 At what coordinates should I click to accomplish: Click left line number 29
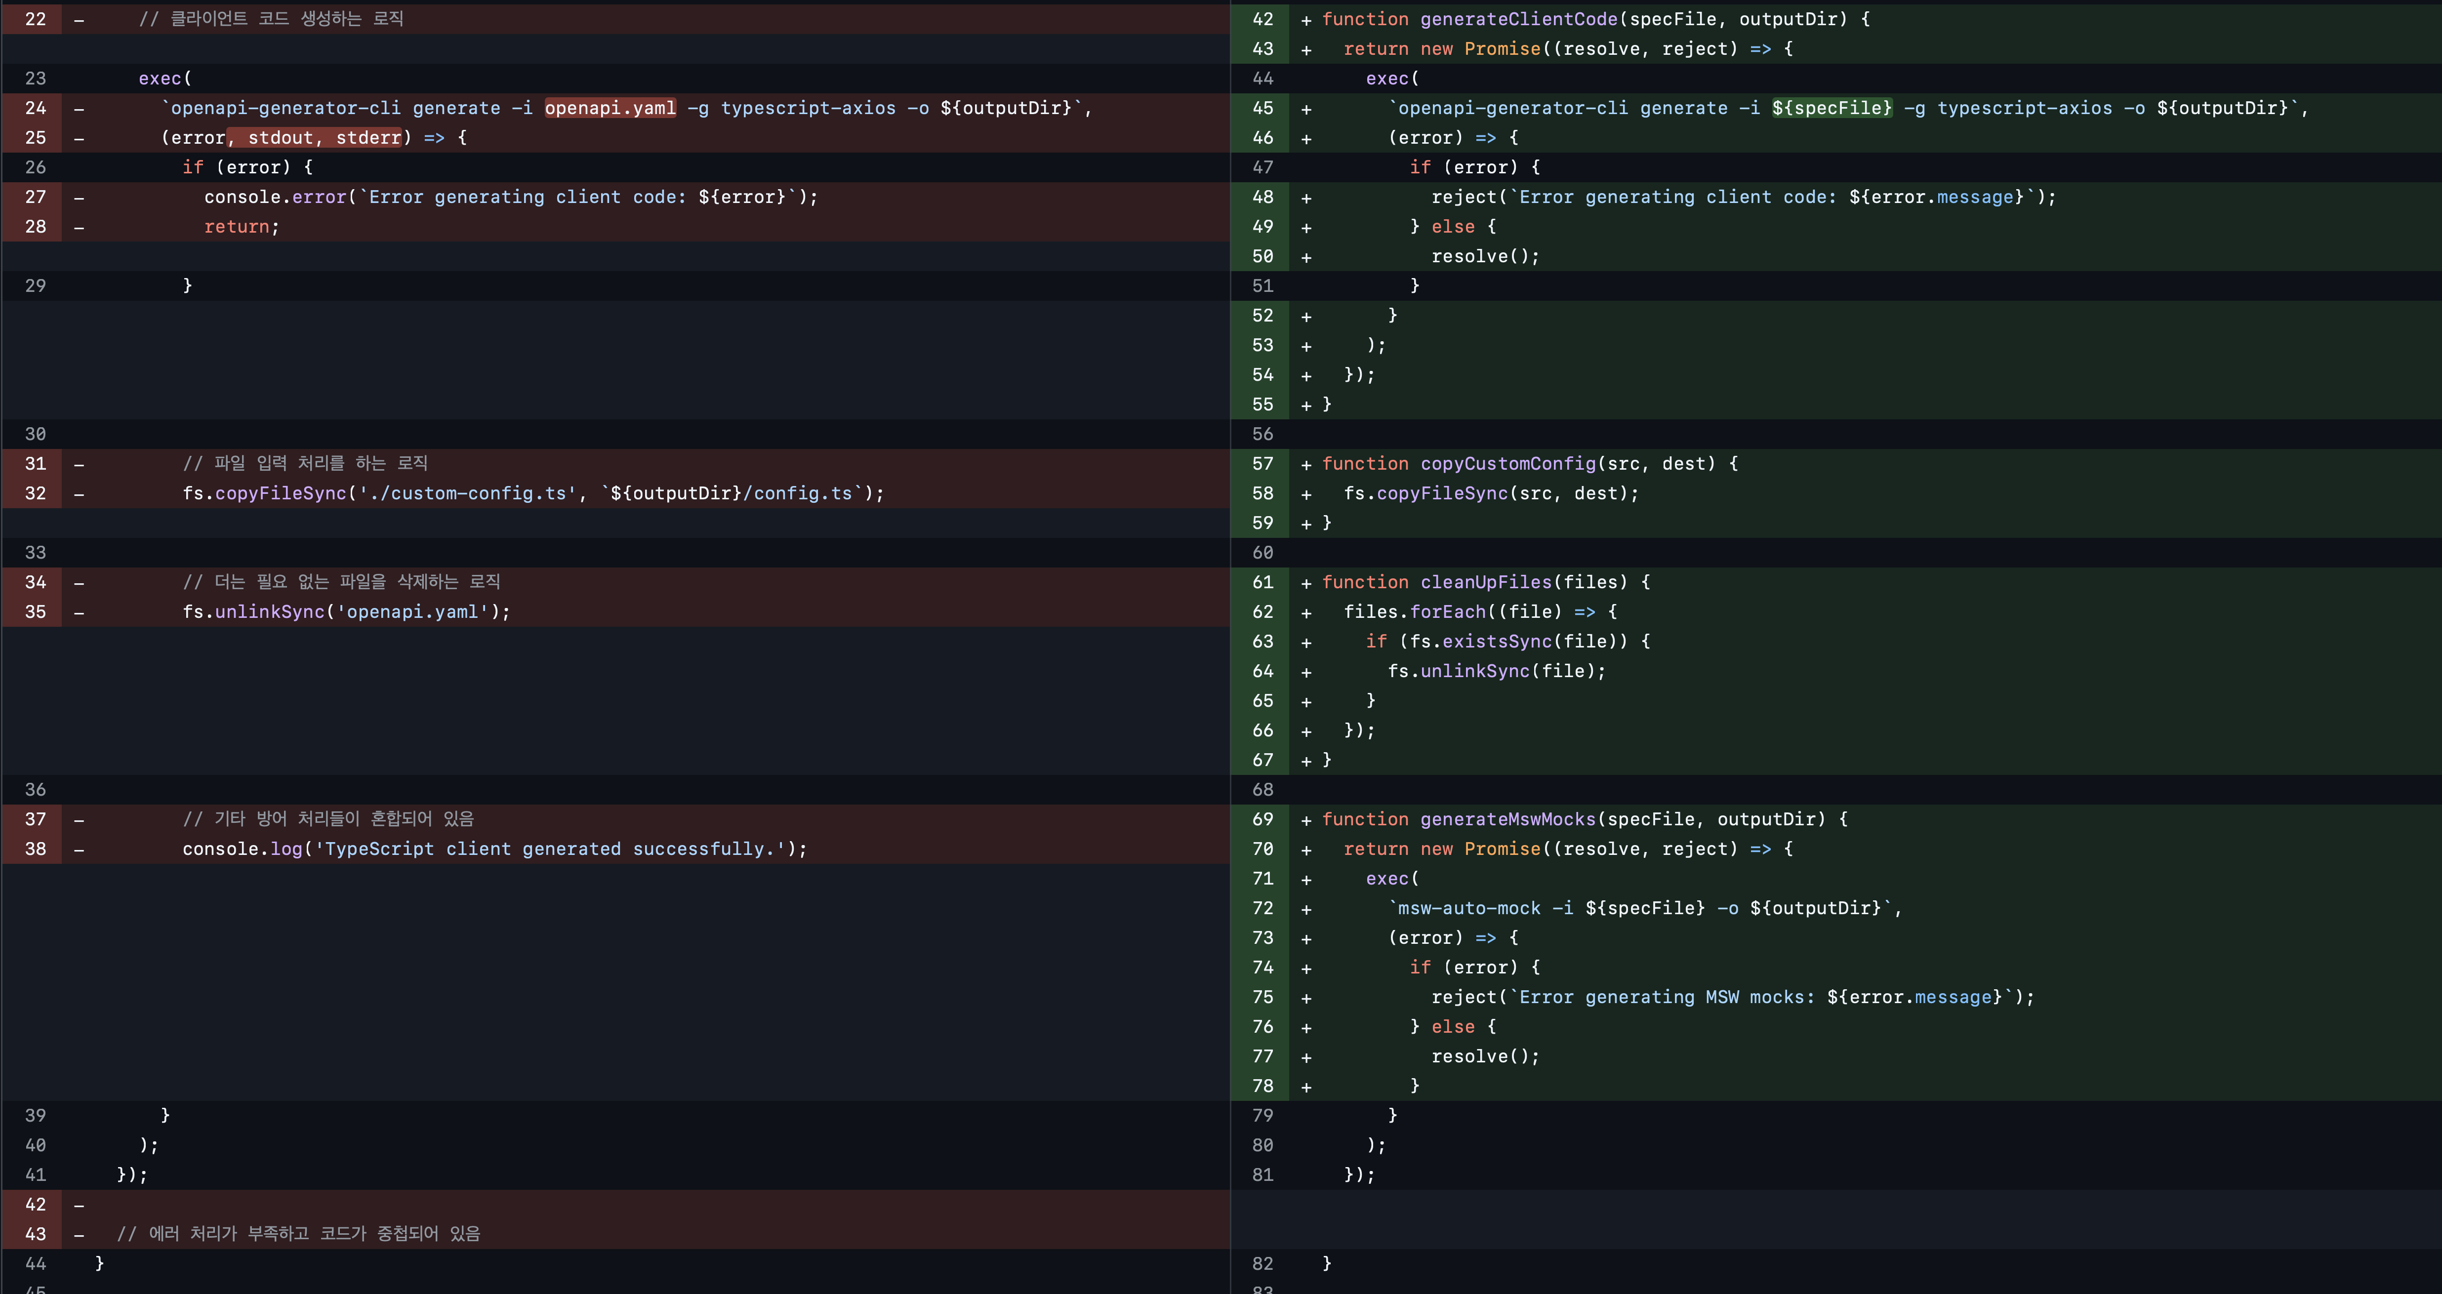pos(35,285)
